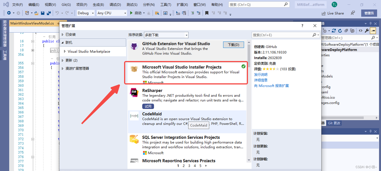Switch to Git 更改 tab
Image resolution: width=381 pixels, height=171 pixels.
334,123
